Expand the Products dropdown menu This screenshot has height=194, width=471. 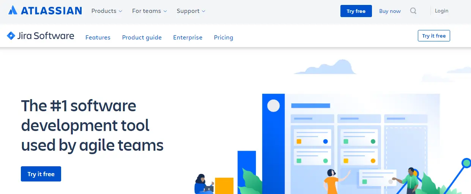pos(107,11)
